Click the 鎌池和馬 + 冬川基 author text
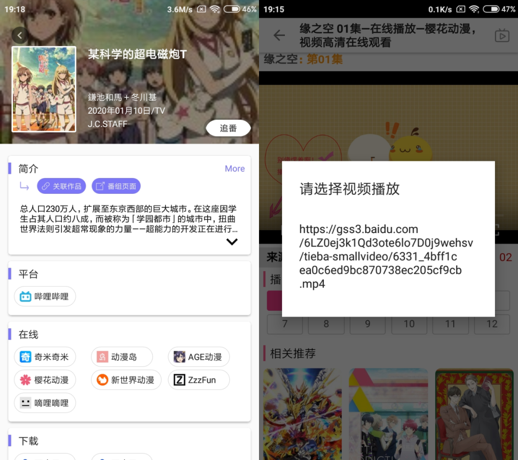This screenshot has width=518, height=460. click(122, 97)
